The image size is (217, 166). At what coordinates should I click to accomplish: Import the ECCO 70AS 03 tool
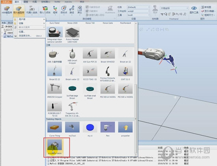pyautogui.click(x=90, y=73)
